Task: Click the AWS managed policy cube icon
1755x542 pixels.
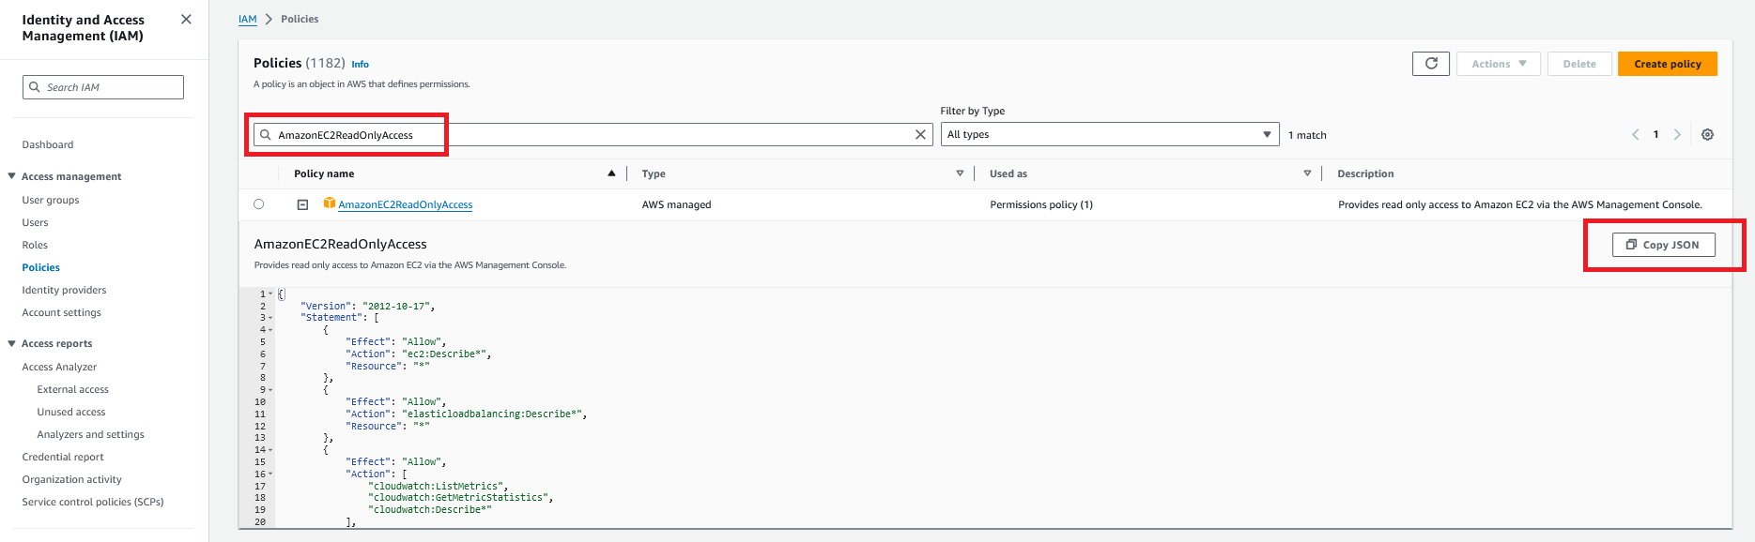Action: pyautogui.click(x=330, y=203)
